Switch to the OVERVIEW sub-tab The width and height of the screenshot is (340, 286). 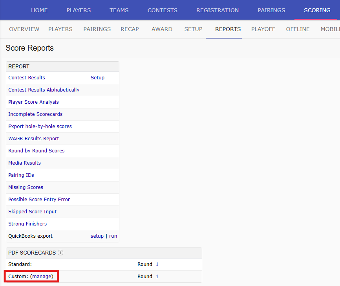(24, 29)
